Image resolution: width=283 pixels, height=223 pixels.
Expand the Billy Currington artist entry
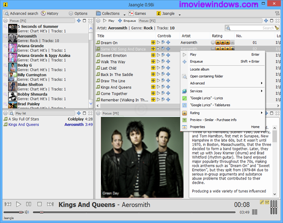coord(5,75)
